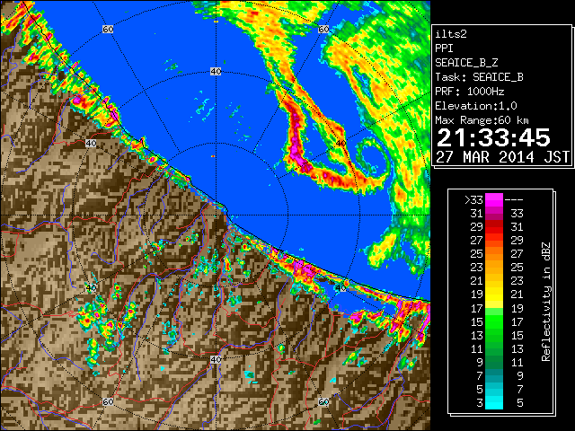Select the 'SEAICE_B_Z' product text
Screen dimensions: 575x431
[466, 63]
